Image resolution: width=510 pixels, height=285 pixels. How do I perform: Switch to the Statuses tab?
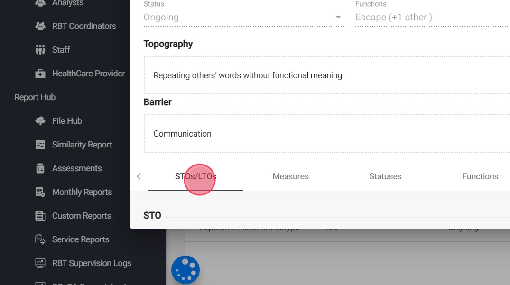tap(385, 176)
